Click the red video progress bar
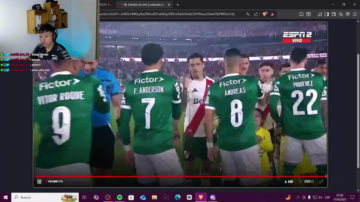 click(180, 176)
